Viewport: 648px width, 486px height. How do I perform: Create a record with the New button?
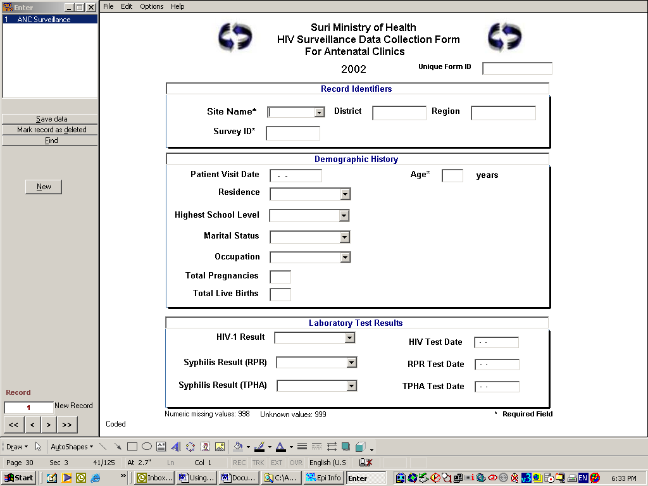click(x=44, y=187)
